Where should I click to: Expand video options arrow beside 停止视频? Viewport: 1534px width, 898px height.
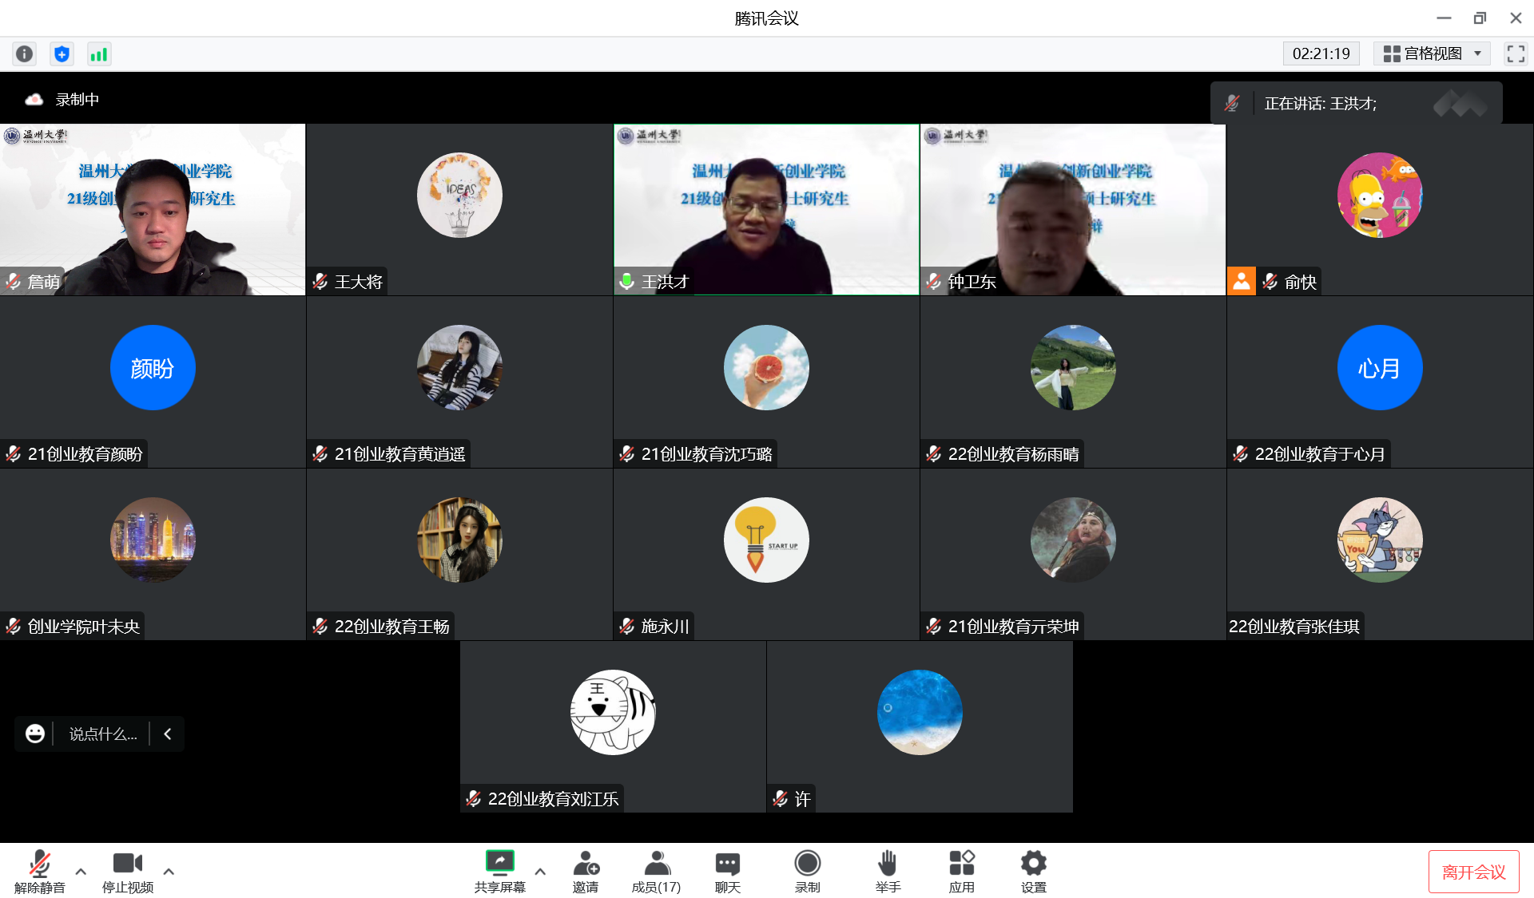pos(169,872)
